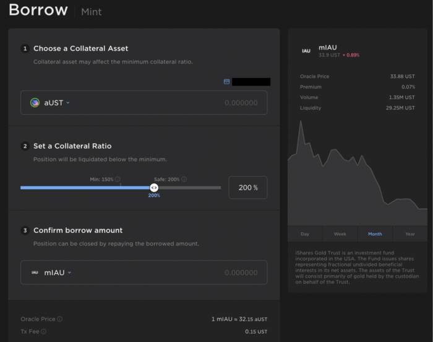Click the "Choose a Collateral Asset" heading
The height and width of the screenshot is (342, 433).
pyautogui.click(x=80, y=48)
